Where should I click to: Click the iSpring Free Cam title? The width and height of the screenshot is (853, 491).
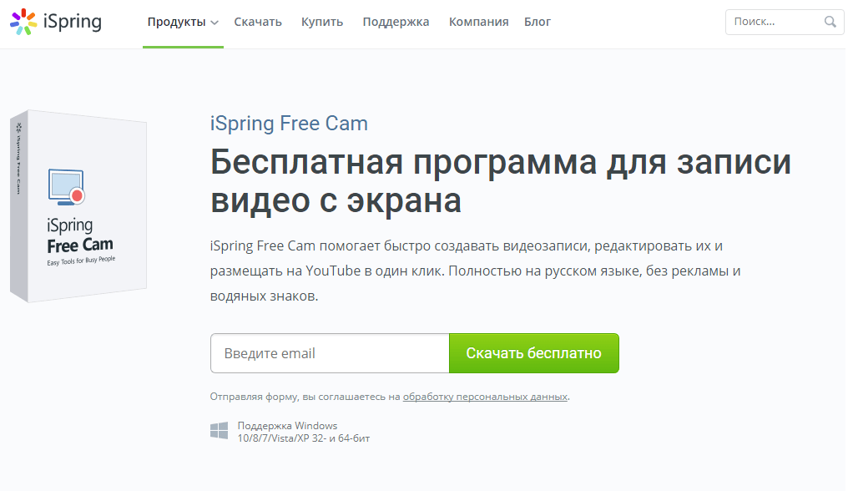[289, 124]
